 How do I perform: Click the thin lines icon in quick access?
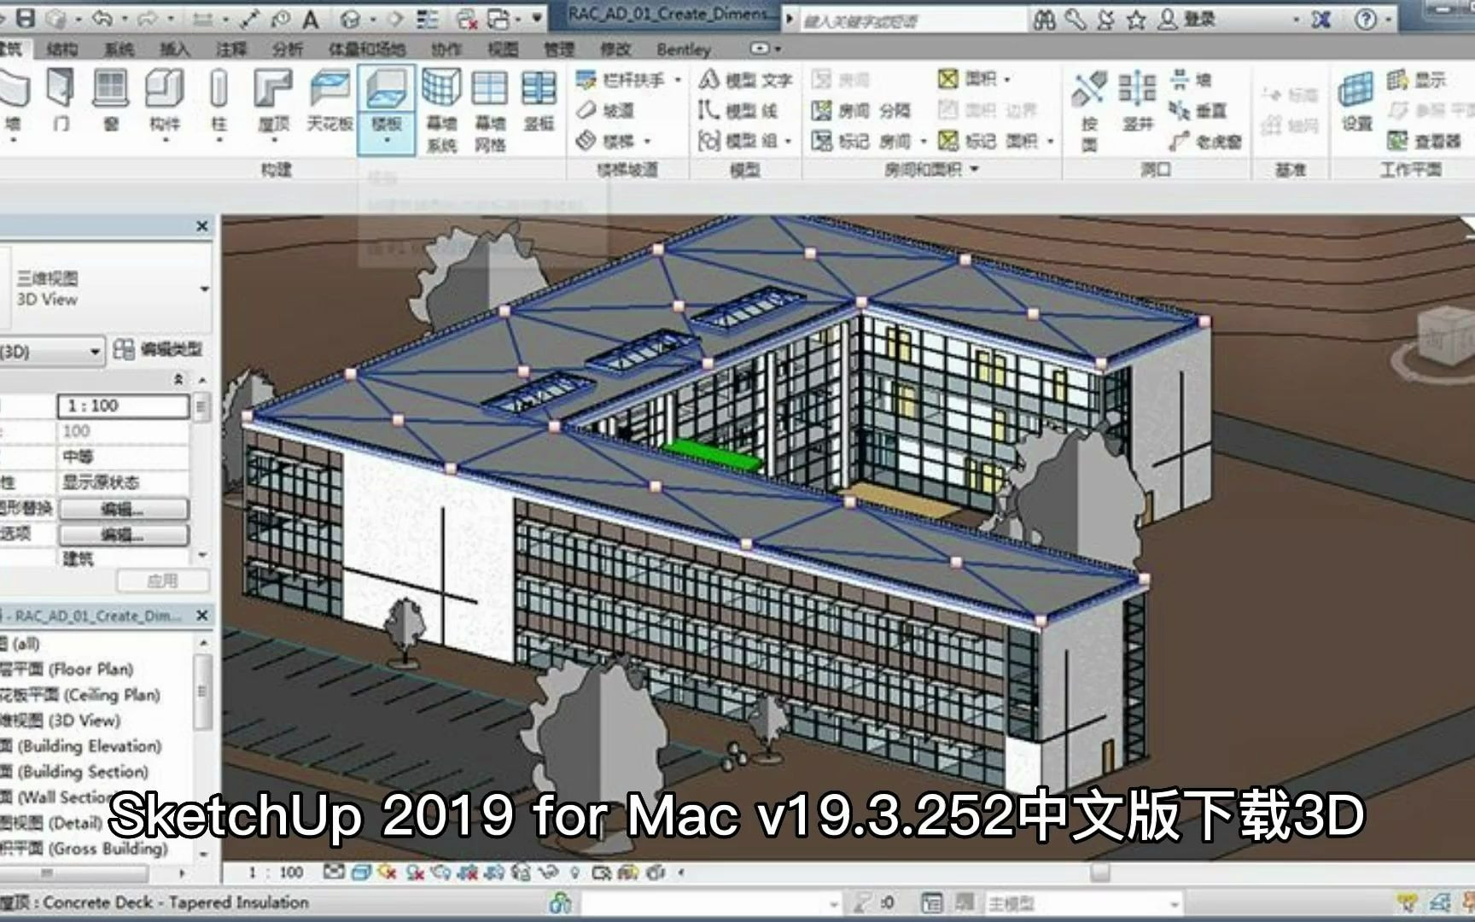pyautogui.click(x=428, y=19)
